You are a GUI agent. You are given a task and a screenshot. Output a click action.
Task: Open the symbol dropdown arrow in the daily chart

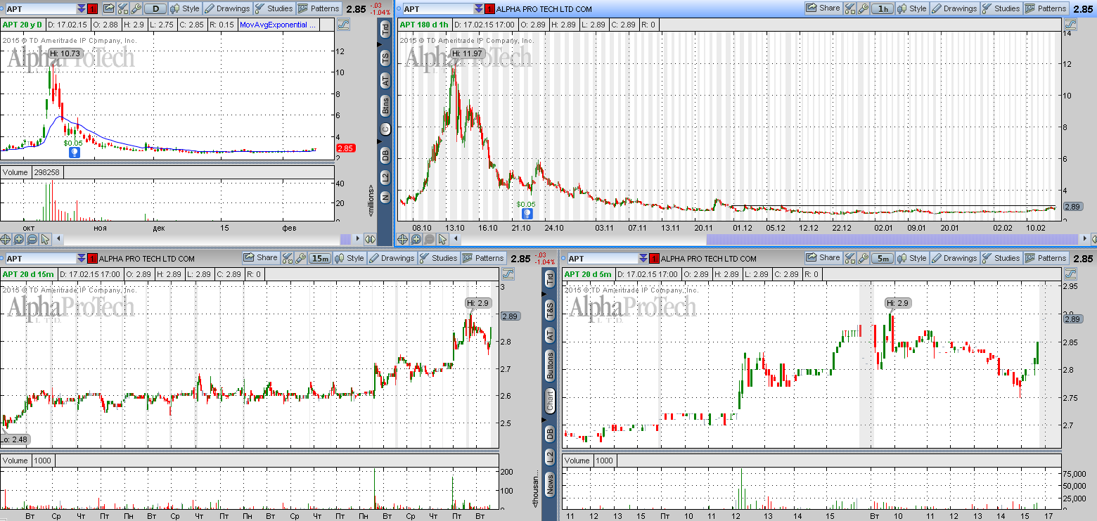[x=81, y=9]
